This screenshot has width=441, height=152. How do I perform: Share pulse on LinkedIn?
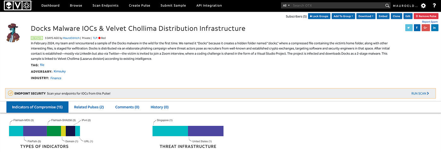(x=435, y=28)
